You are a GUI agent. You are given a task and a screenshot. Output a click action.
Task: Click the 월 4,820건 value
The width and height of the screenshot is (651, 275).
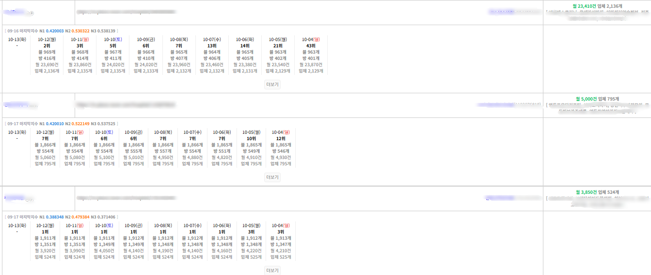pyautogui.click(x=222, y=158)
